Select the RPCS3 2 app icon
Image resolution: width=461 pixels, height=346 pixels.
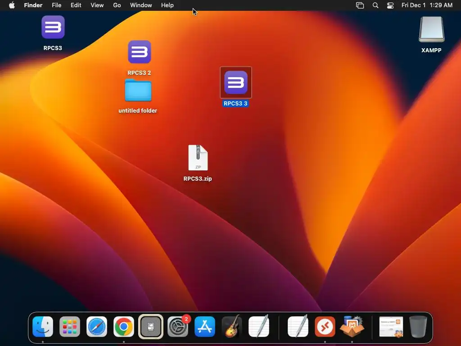pos(140,52)
